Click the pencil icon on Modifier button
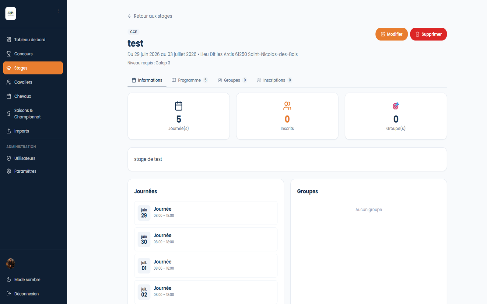The width and height of the screenshot is (487, 304). tap(383, 34)
